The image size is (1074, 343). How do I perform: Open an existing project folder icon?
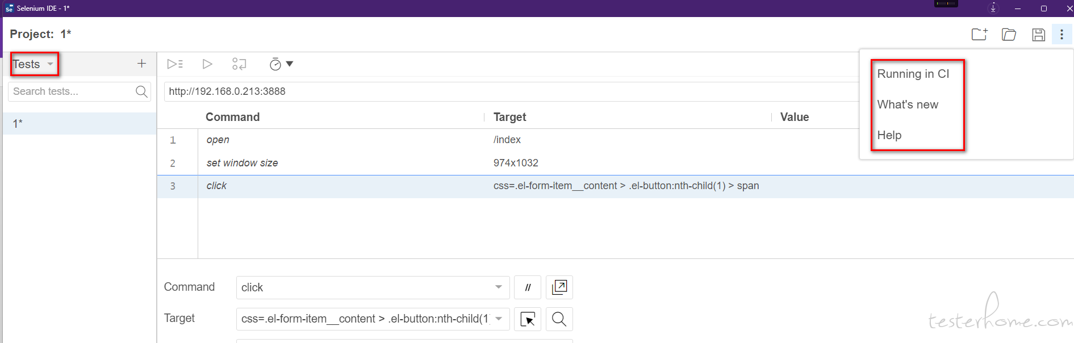point(1009,34)
